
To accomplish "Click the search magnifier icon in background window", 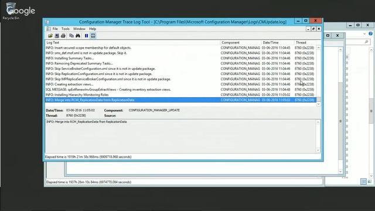I will [x=366, y=42].
